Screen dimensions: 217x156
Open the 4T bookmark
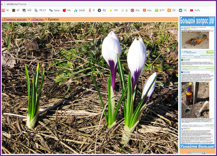click(16, 10)
